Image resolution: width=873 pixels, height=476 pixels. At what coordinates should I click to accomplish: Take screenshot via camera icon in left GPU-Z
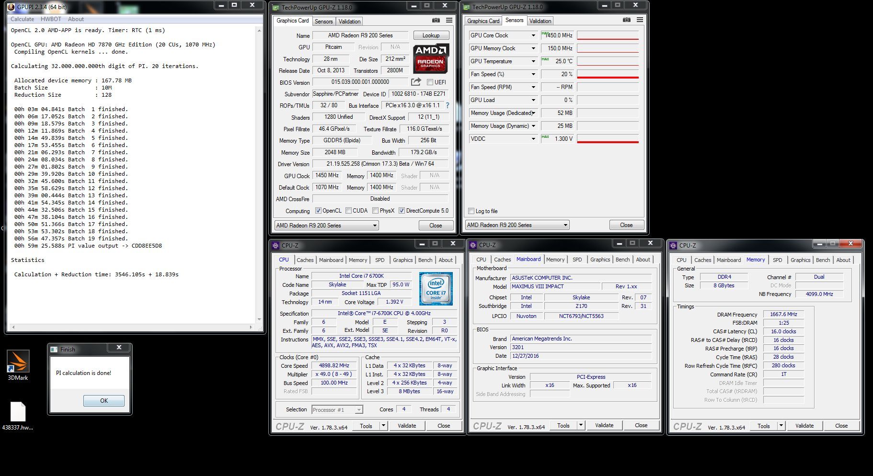click(x=436, y=21)
